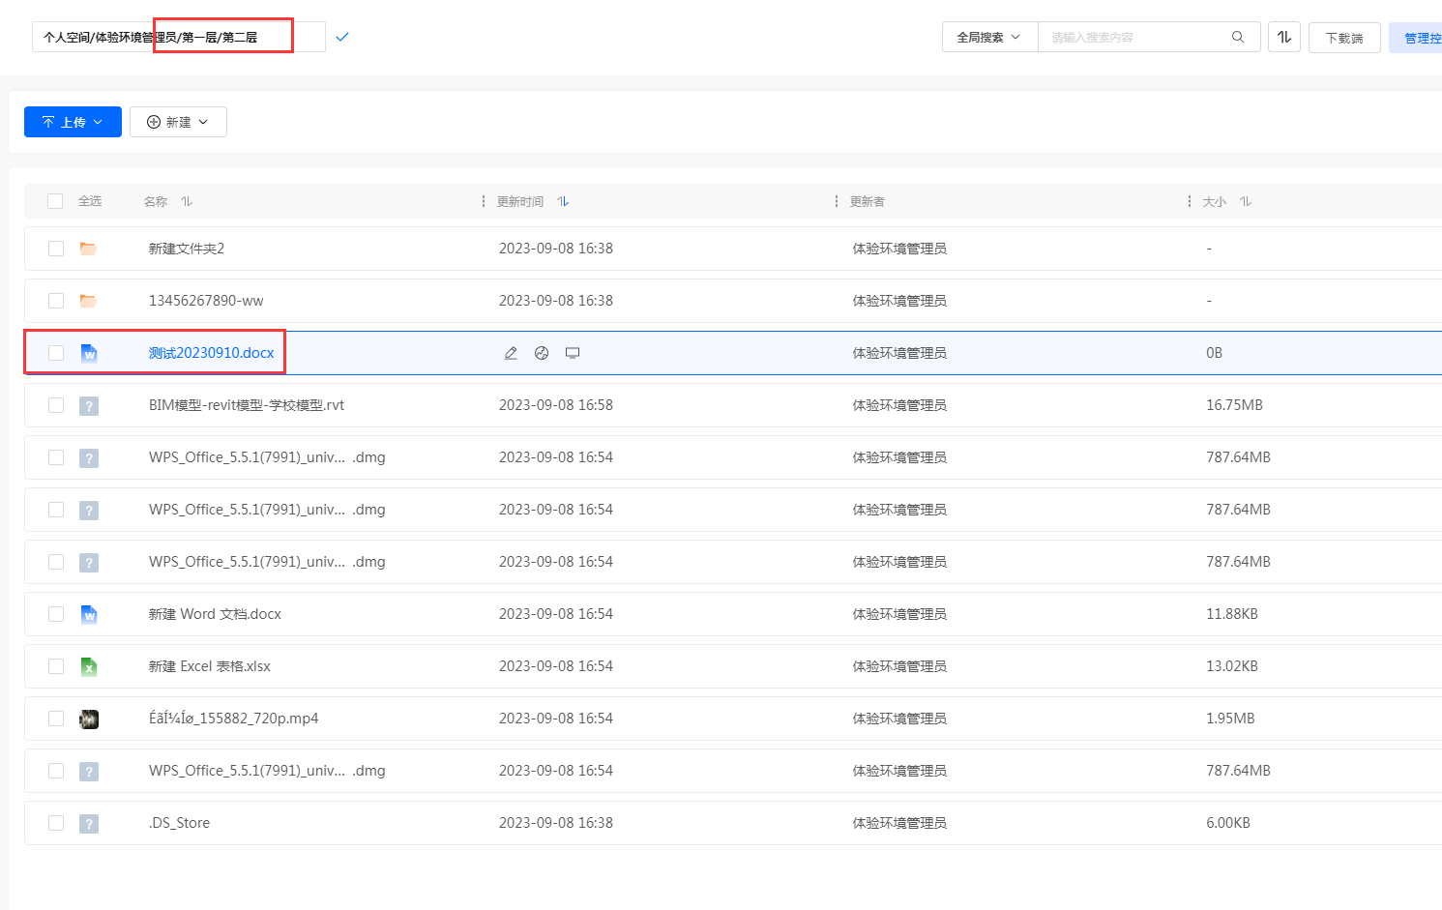Click size value 6.00KB
The image size is (1442, 910).
point(1228,823)
